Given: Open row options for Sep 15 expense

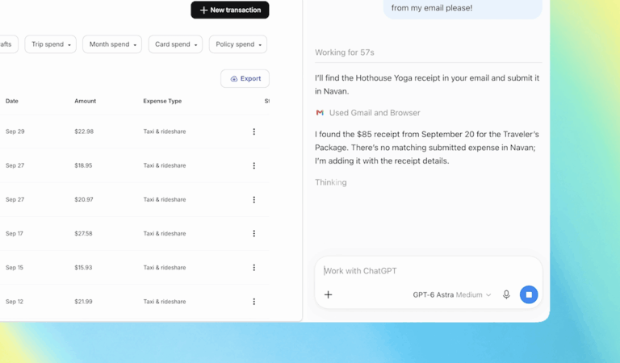Looking at the screenshot, I should 253,268.
